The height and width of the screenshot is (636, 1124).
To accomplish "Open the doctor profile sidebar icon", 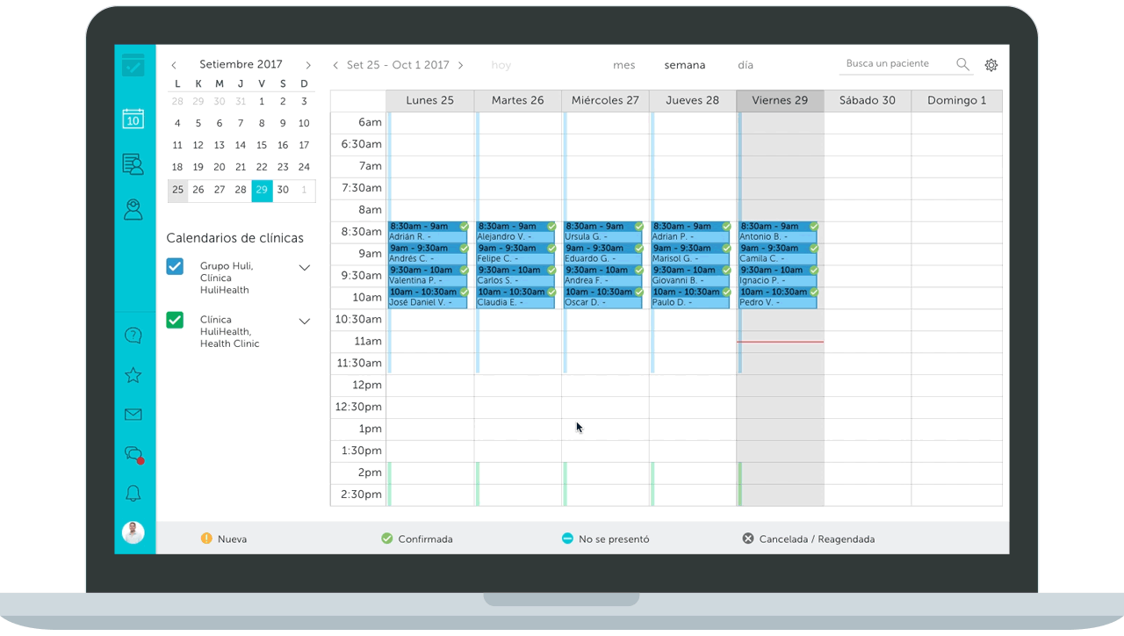I will [x=133, y=209].
